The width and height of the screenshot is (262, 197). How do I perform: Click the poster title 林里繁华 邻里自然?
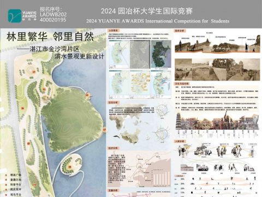click(x=50, y=37)
